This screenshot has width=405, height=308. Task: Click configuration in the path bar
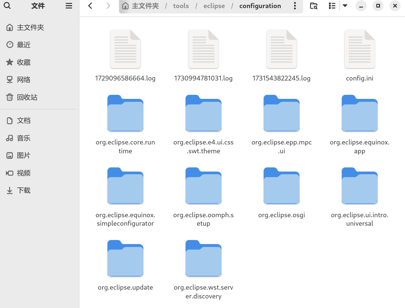pyautogui.click(x=260, y=6)
